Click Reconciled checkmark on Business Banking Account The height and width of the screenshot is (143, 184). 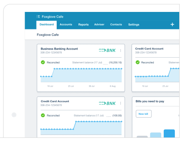[43, 62]
